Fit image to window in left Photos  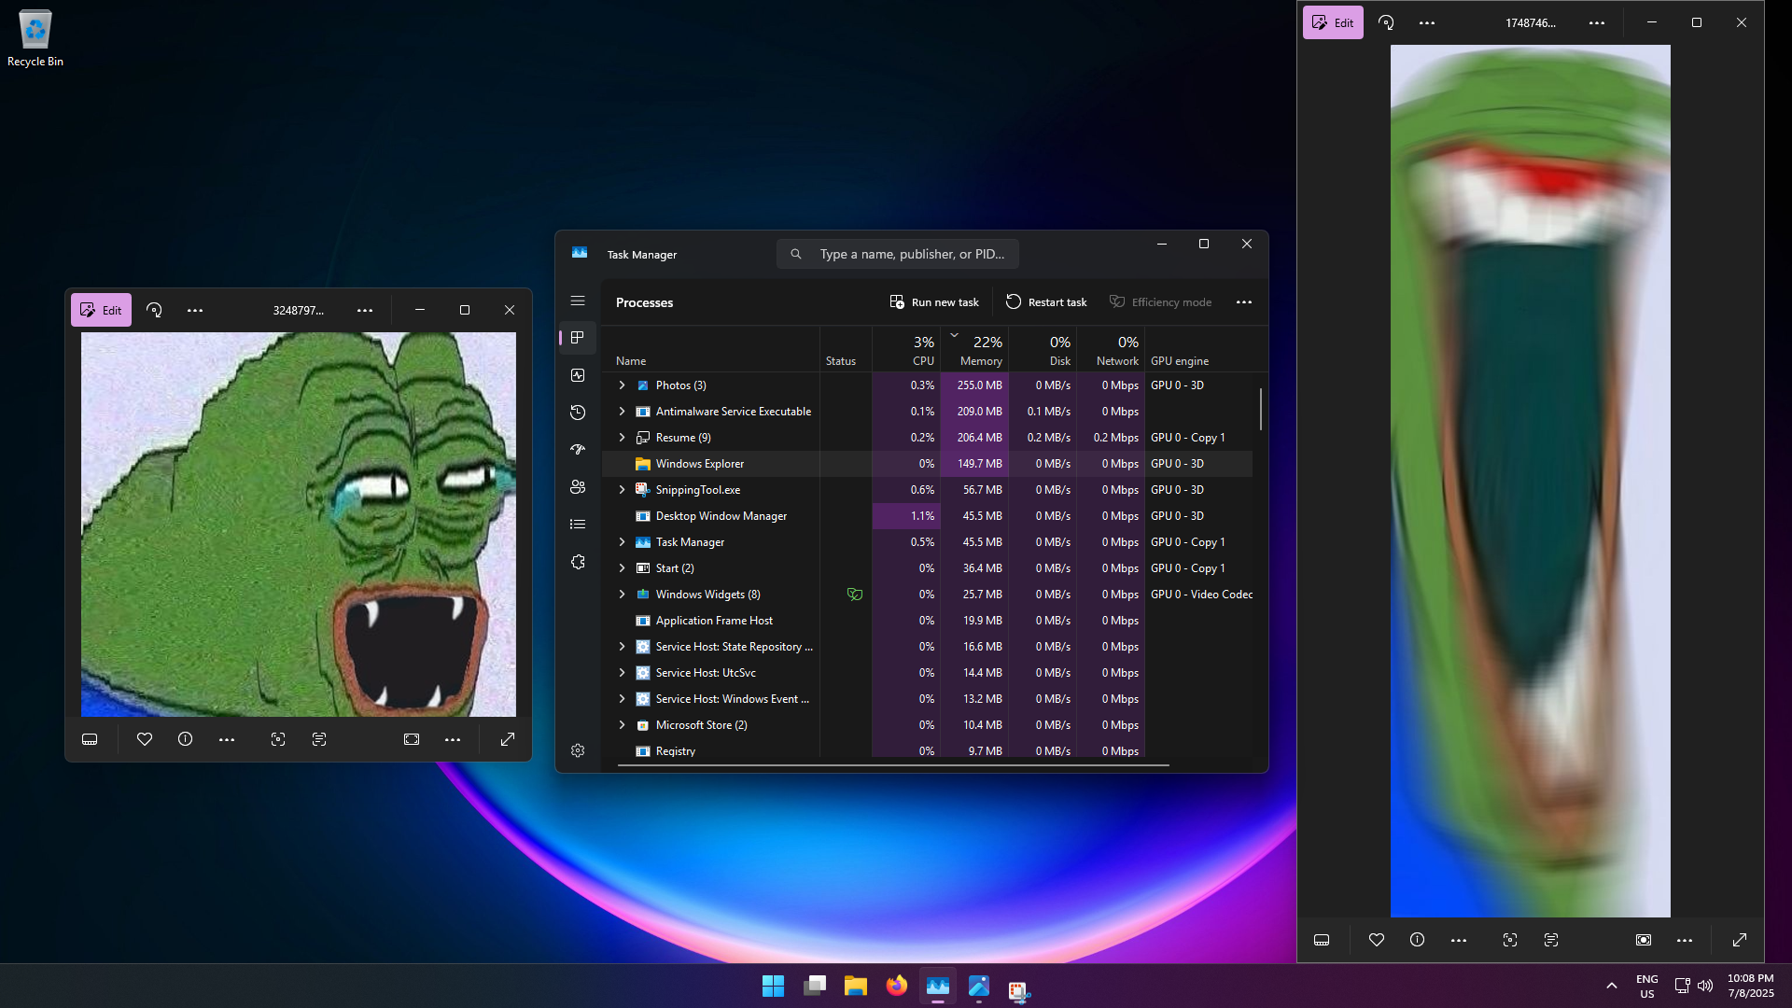(412, 739)
